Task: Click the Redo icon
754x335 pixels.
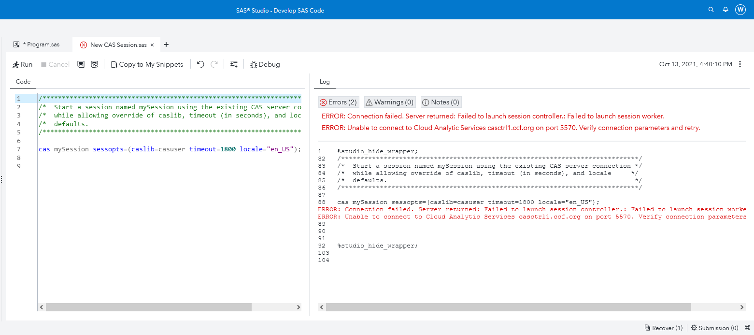Action: (214, 64)
